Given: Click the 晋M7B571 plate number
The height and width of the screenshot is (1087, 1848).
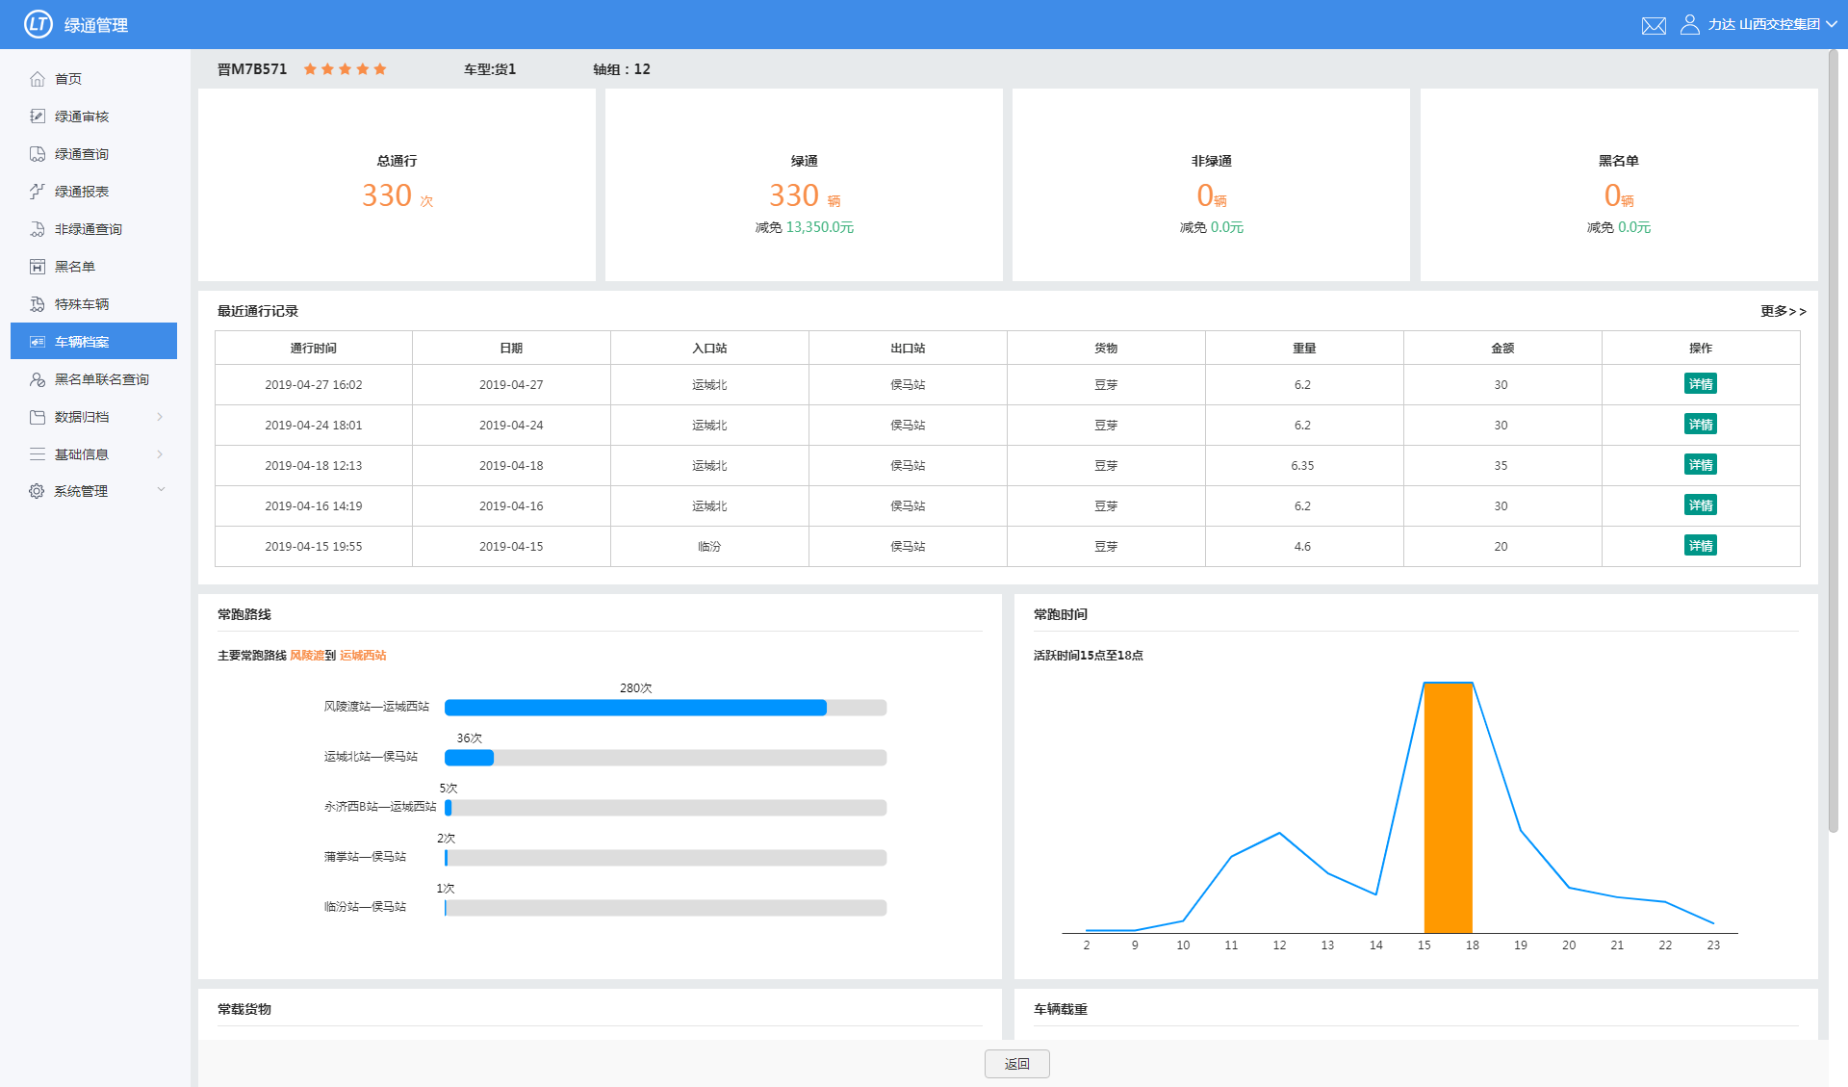Looking at the screenshot, I should (252, 69).
